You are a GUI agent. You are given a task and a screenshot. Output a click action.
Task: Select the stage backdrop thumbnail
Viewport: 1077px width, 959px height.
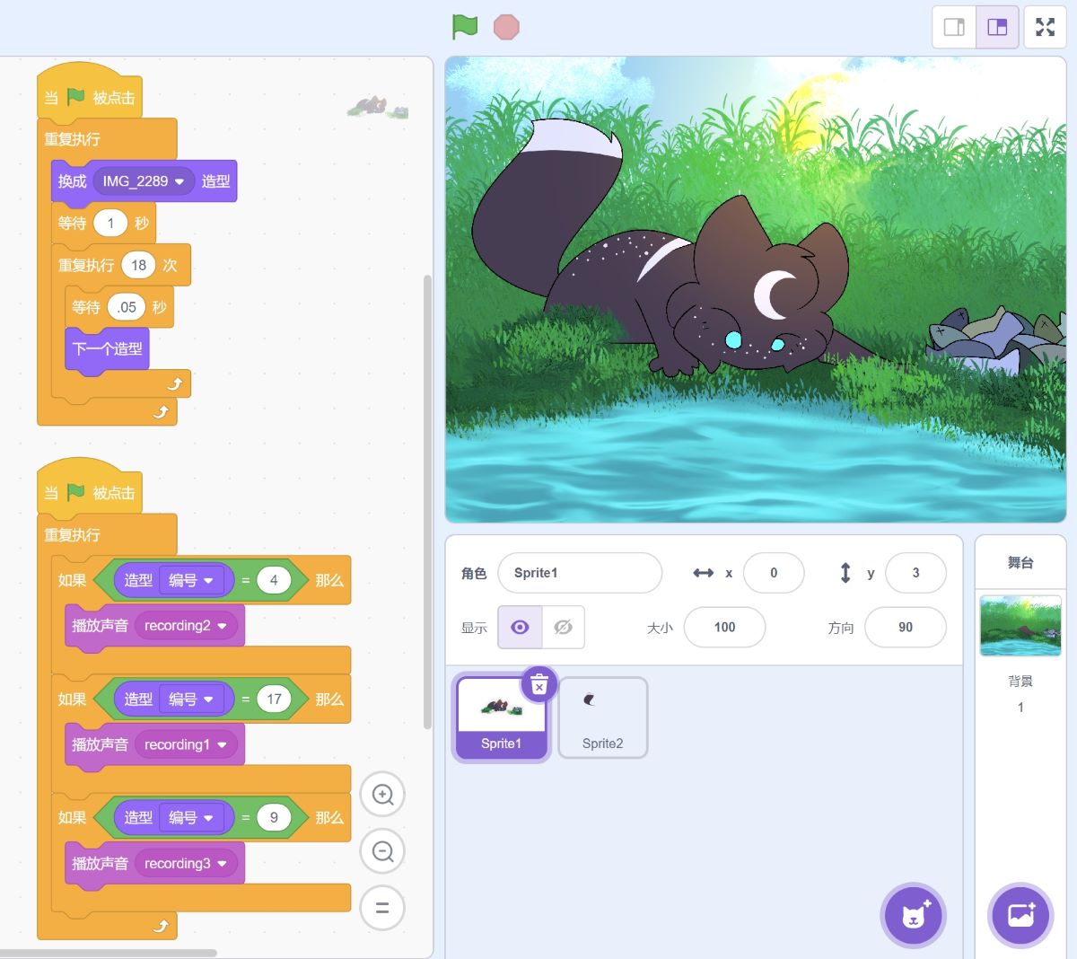(1020, 625)
